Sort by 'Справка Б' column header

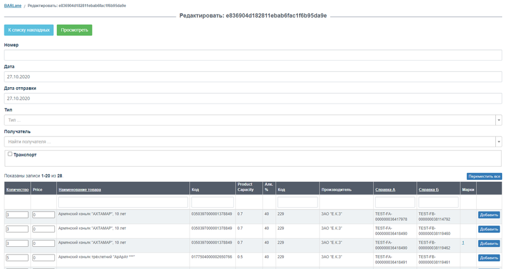click(429, 189)
